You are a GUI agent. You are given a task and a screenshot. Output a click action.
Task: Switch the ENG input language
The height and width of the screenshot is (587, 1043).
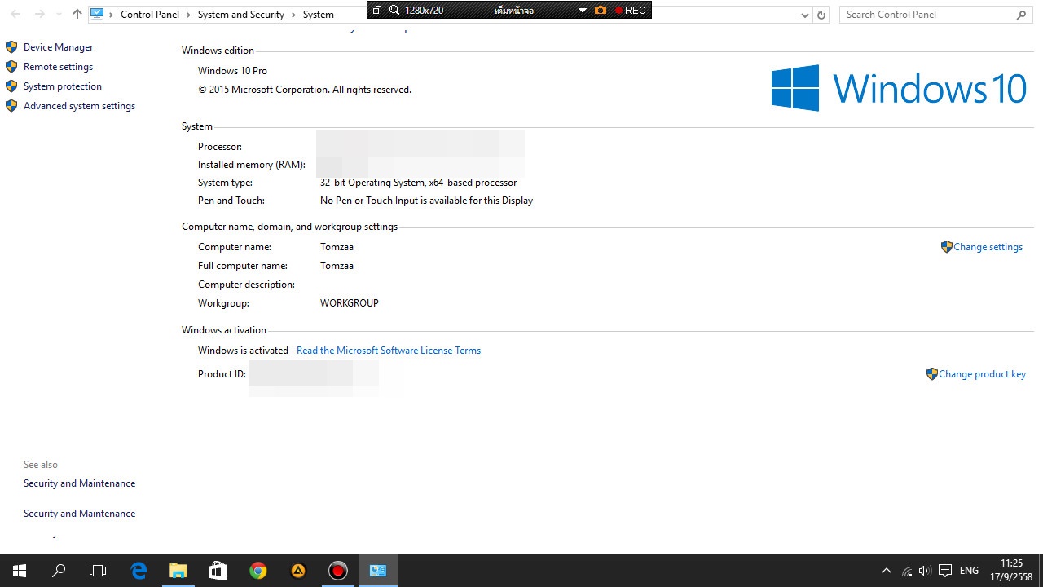point(969,571)
